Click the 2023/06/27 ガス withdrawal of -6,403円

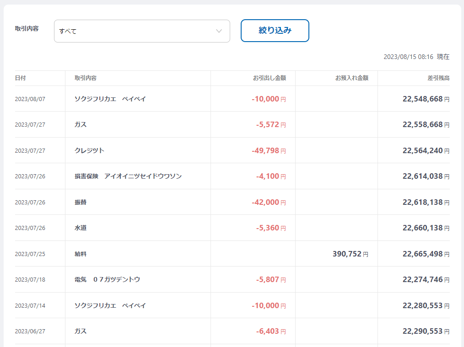click(270, 331)
